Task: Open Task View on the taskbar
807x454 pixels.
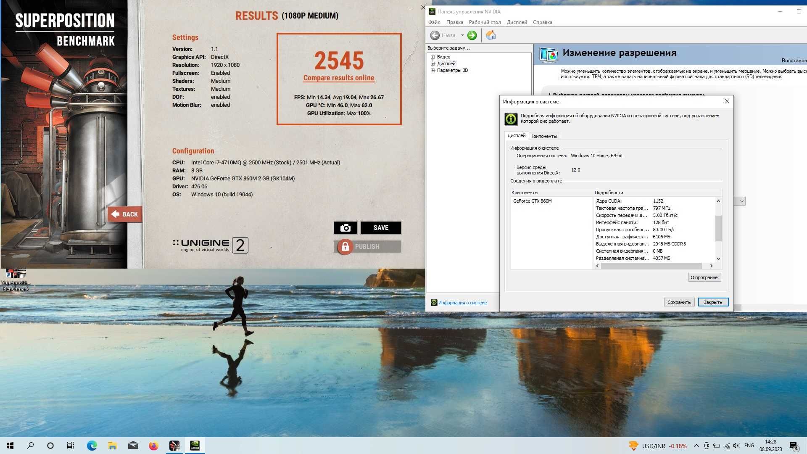Action: [x=71, y=446]
